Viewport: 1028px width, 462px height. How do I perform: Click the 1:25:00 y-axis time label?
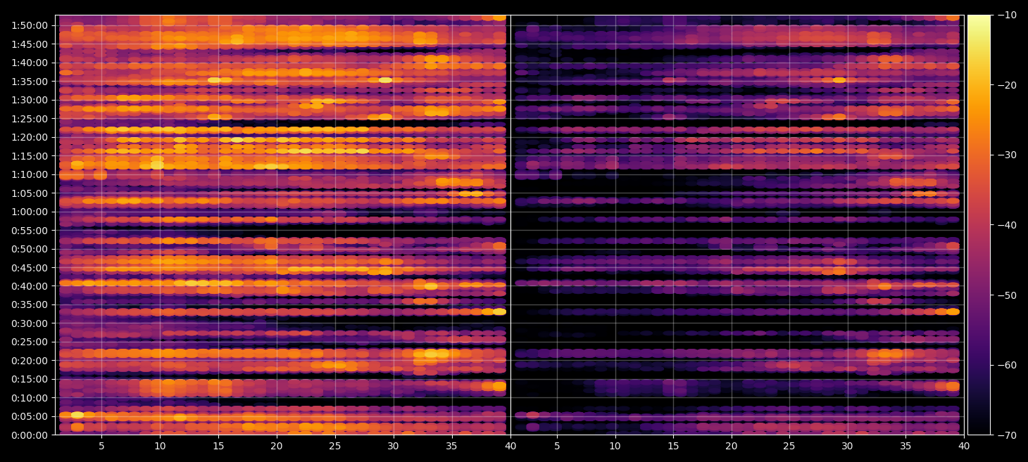(x=30, y=118)
